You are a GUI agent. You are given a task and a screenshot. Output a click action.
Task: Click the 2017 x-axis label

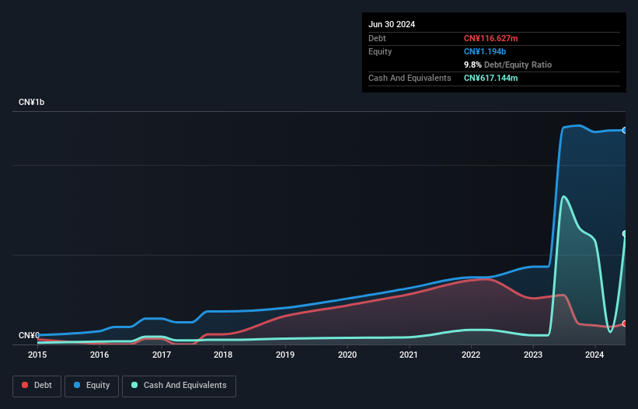(162, 355)
